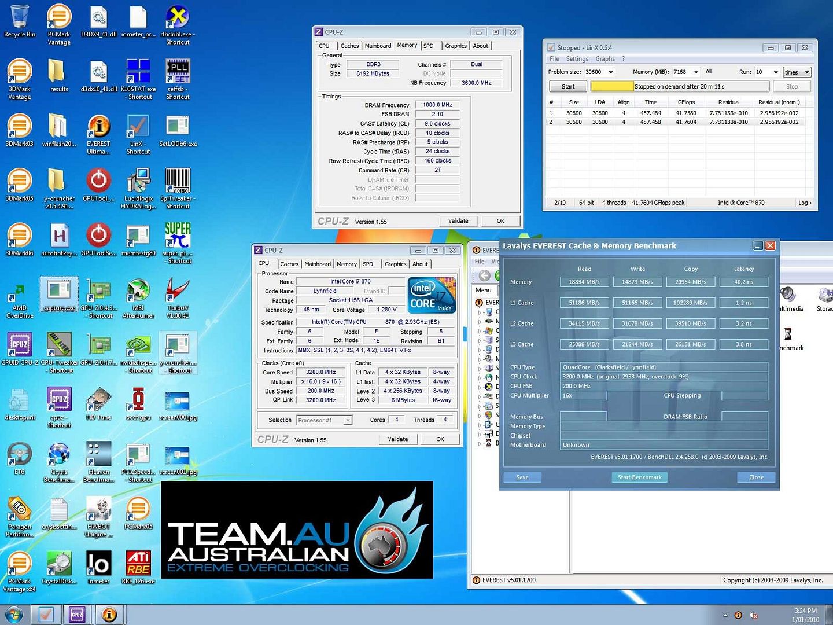Click Start Benchmark in EVEREST
833x625 pixels.
click(639, 477)
